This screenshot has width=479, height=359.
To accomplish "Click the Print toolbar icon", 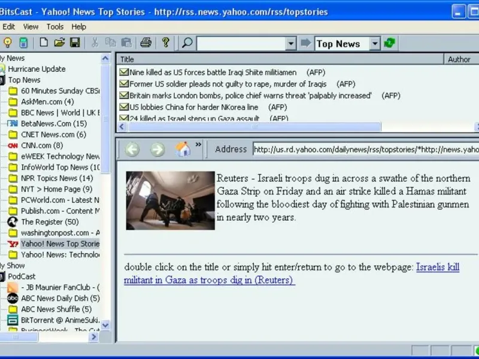I will (x=145, y=42).
